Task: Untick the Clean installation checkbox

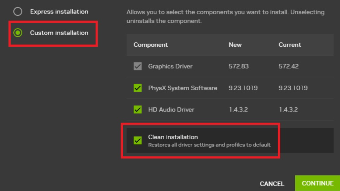Action: point(137,141)
